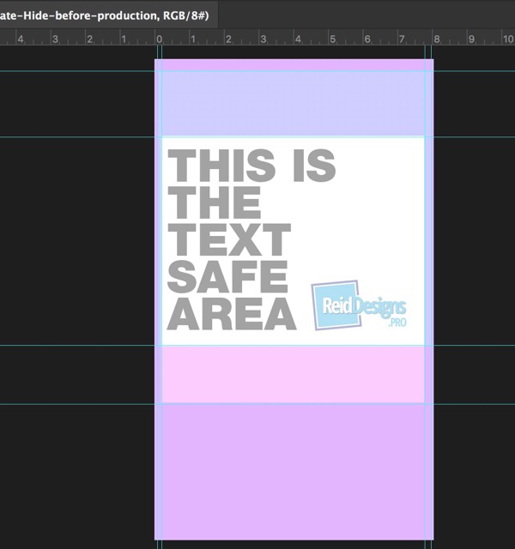515x549 pixels.
Task: Click the ReidDesigns logo on the canvas
Action: tap(359, 305)
